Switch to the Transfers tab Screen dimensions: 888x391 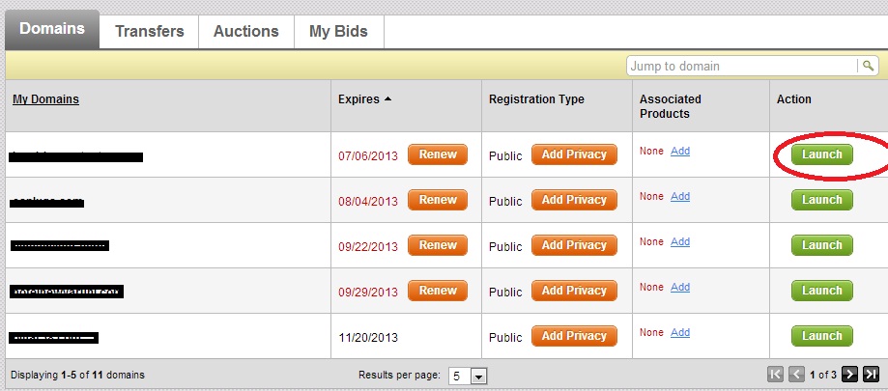click(150, 31)
